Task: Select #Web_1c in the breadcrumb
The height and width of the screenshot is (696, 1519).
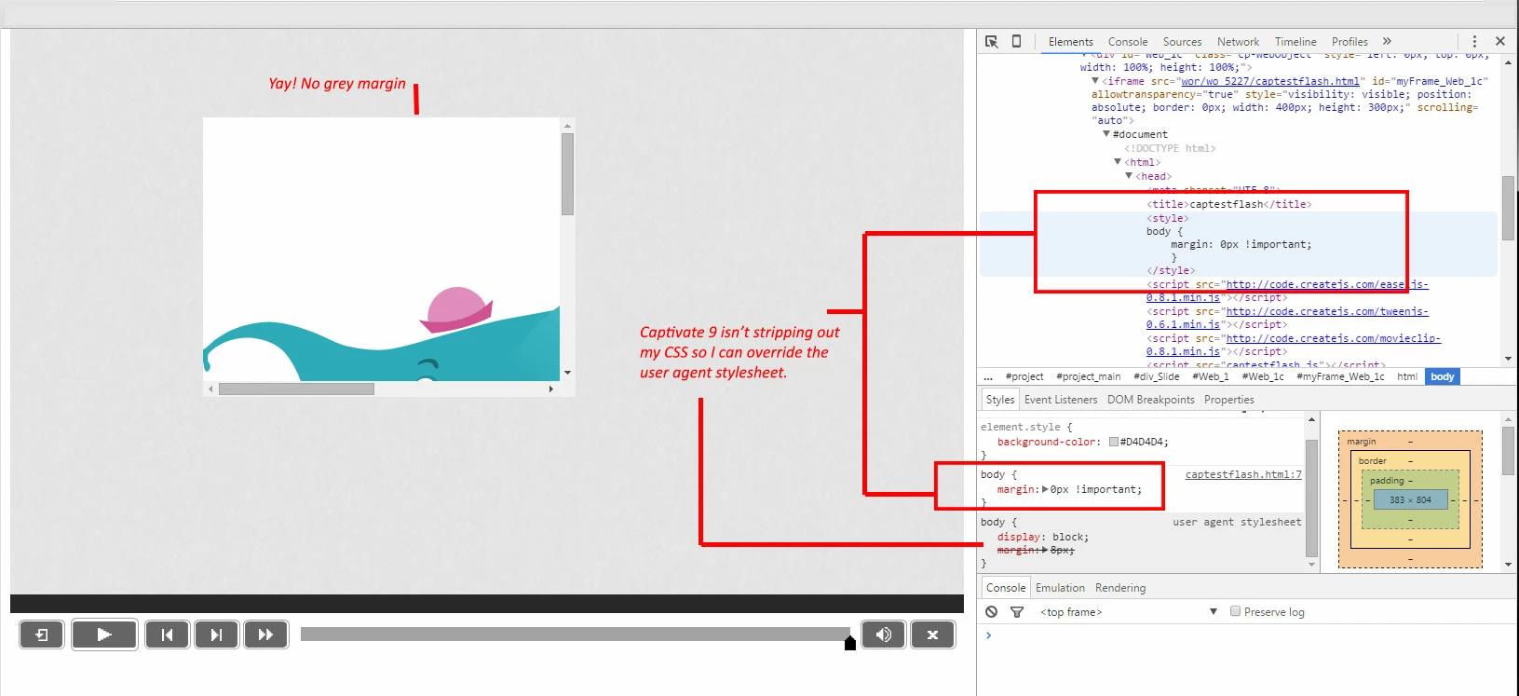Action: (x=1263, y=376)
